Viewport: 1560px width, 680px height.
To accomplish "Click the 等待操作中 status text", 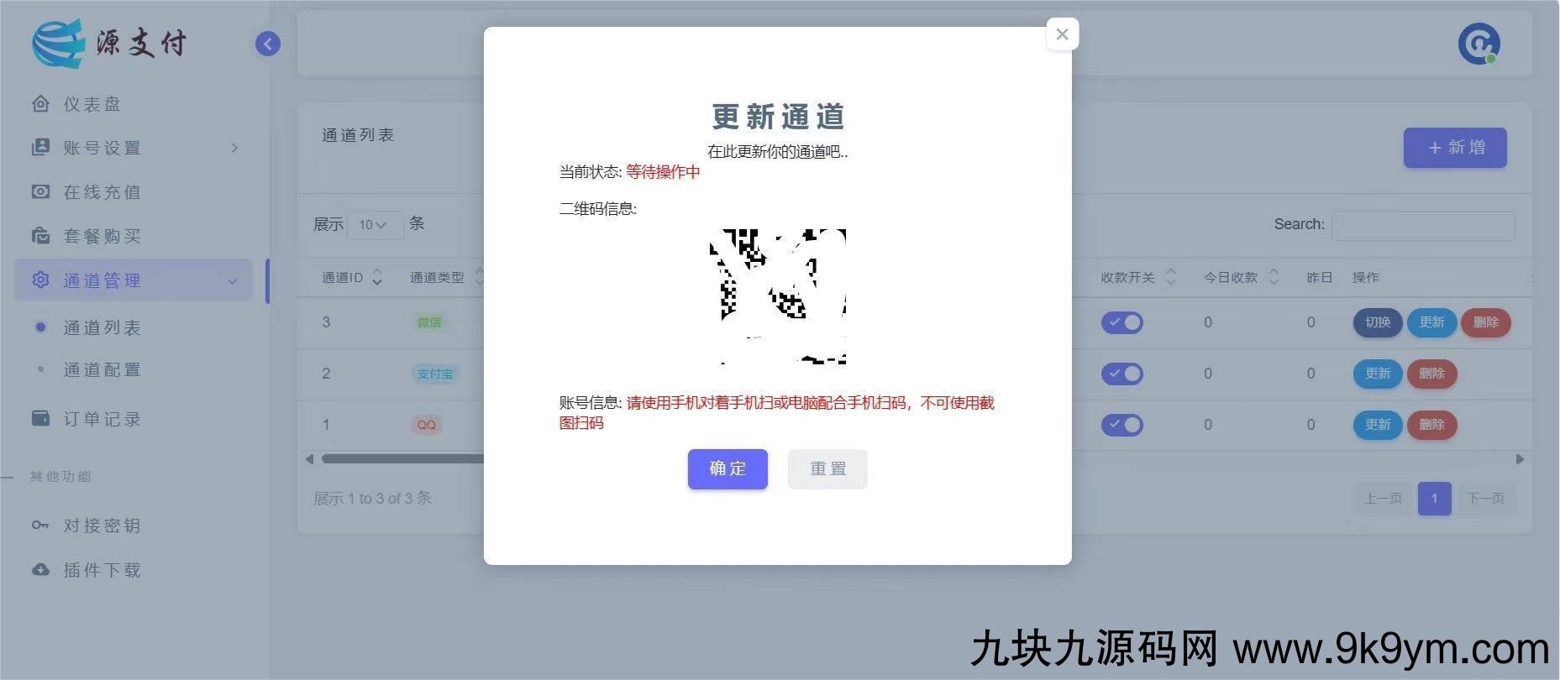I will [663, 172].
